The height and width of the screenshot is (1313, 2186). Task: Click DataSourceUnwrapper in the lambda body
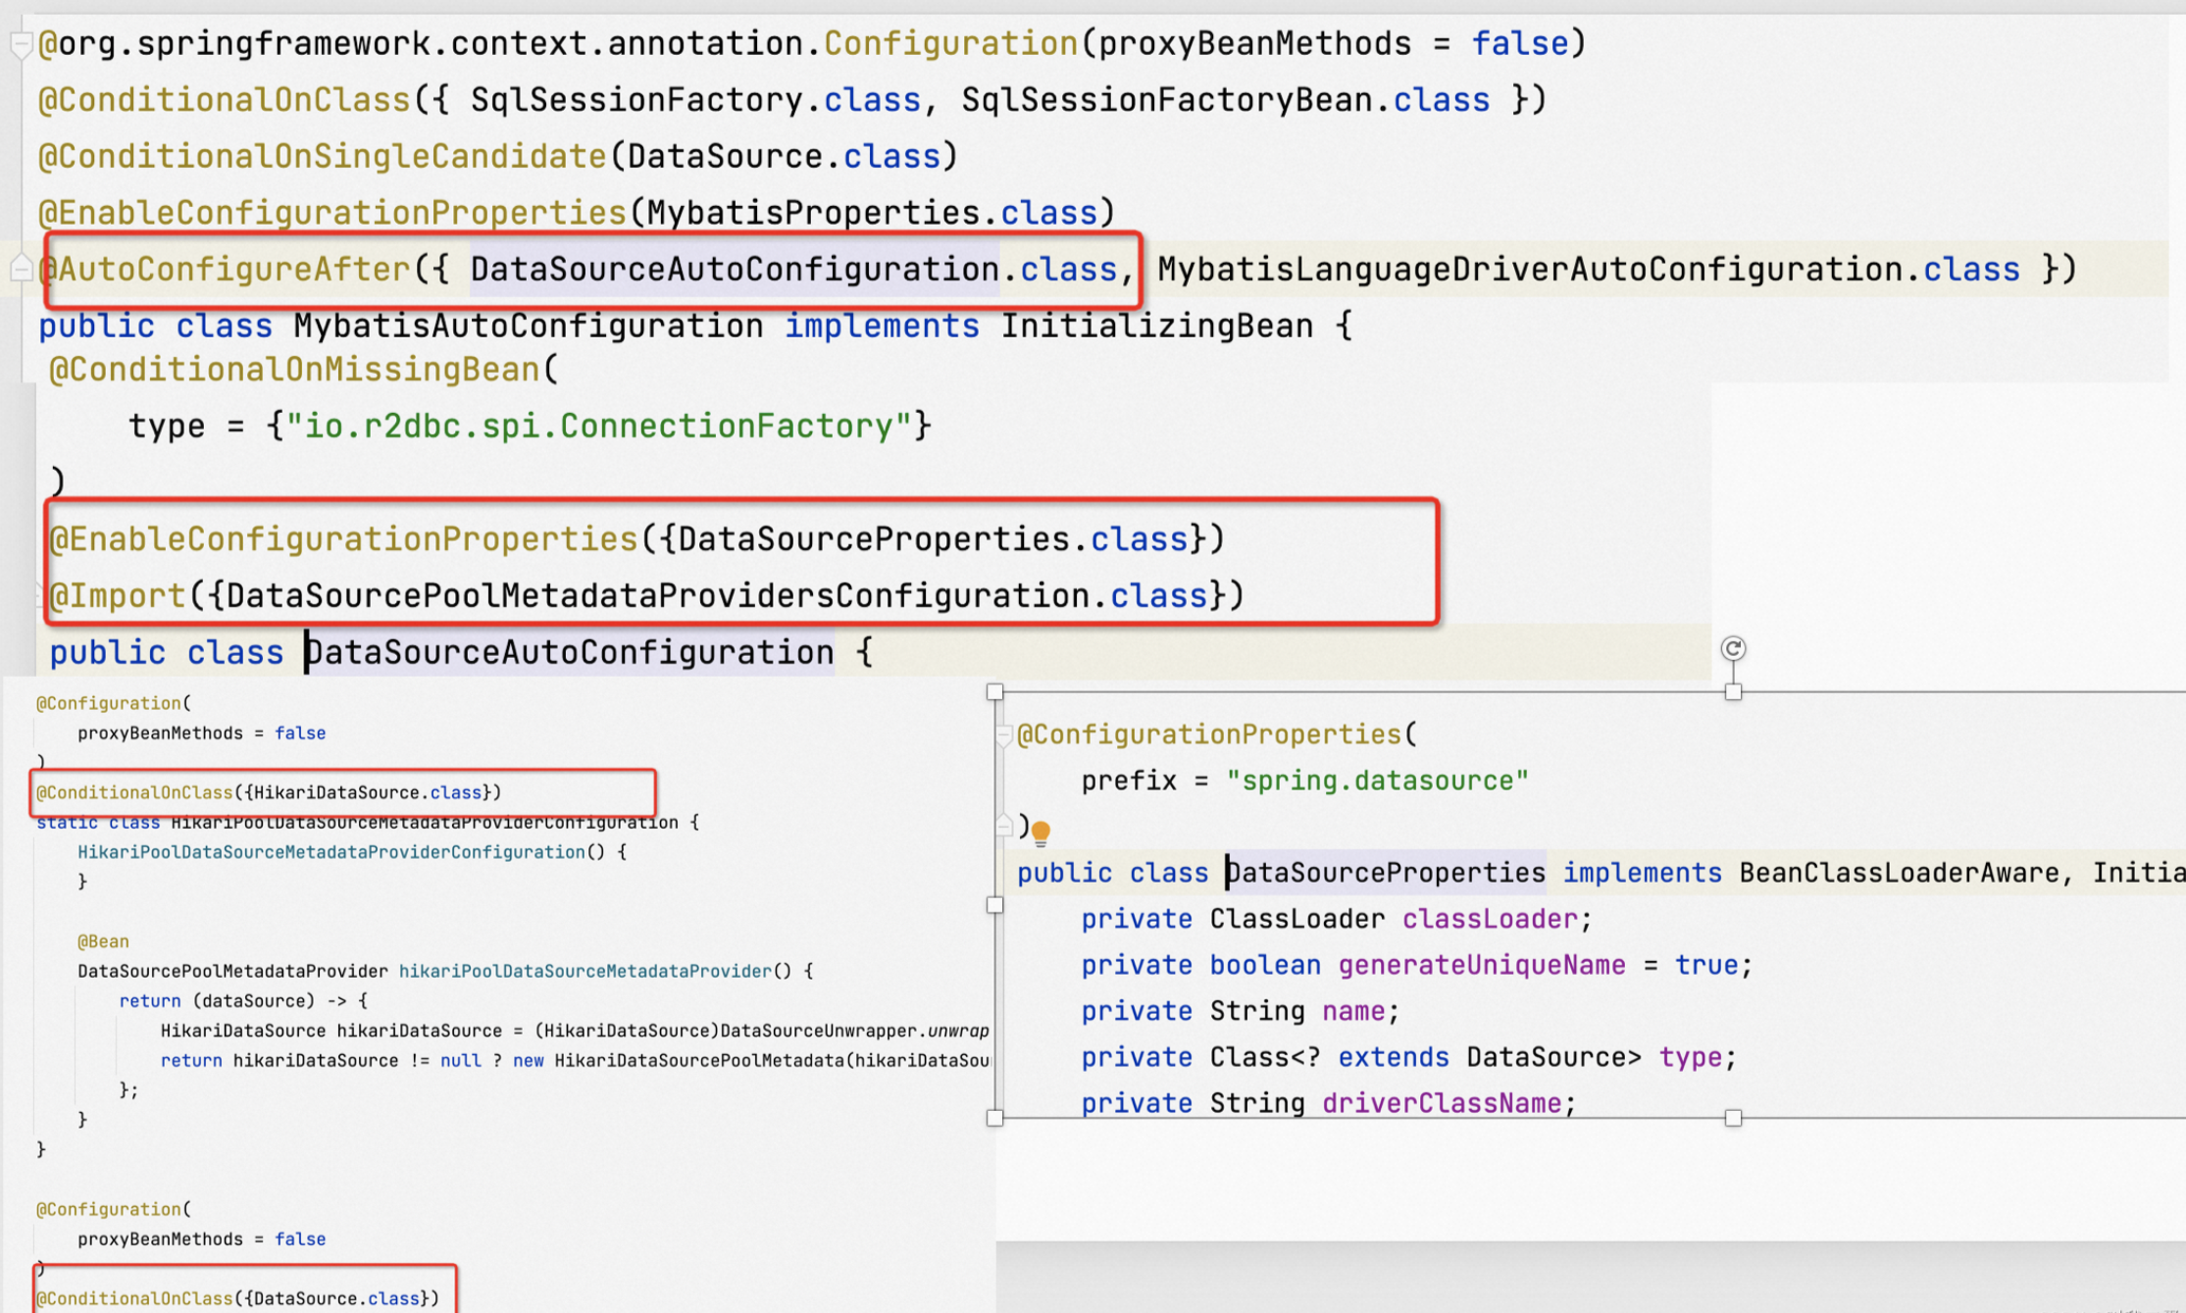pyautogui.click(x=818, y=1031)
